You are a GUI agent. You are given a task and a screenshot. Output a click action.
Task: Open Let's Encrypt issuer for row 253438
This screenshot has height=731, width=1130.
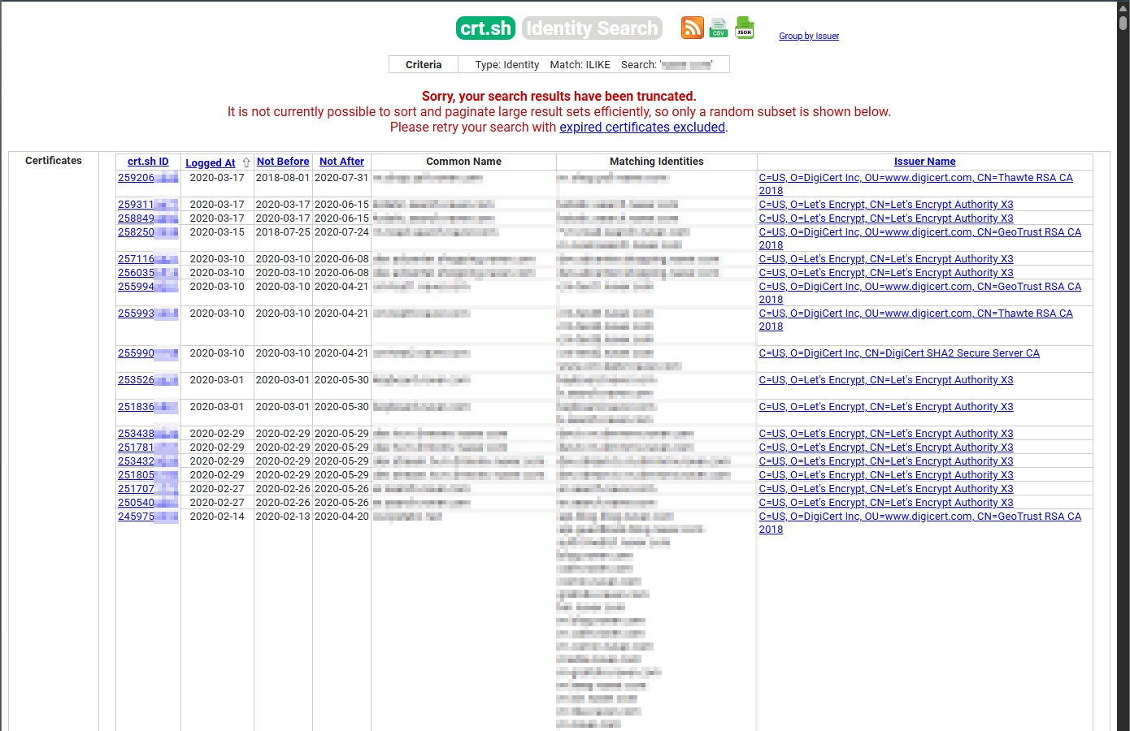886,434
